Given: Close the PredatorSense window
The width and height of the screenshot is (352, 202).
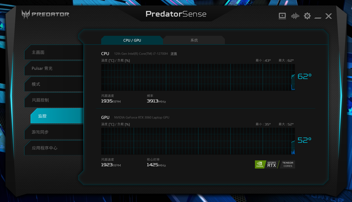Looking at the screenshot, I should point(329,16).
